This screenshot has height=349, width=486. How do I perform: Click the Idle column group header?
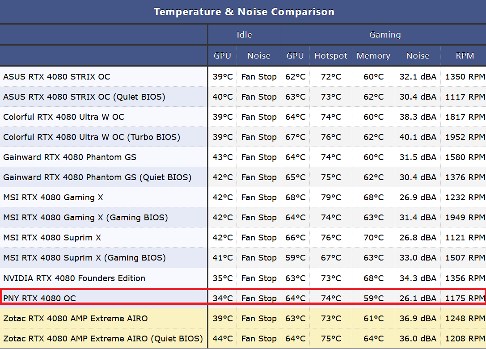pos(244,34)
